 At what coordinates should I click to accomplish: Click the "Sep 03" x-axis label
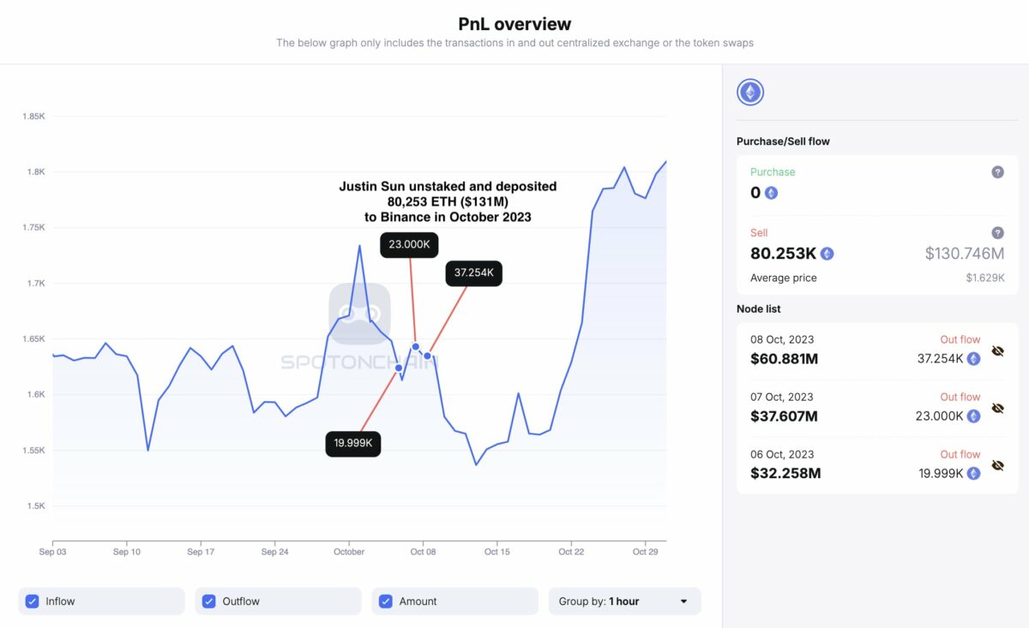pyautogui.click(x=52, y=552)
